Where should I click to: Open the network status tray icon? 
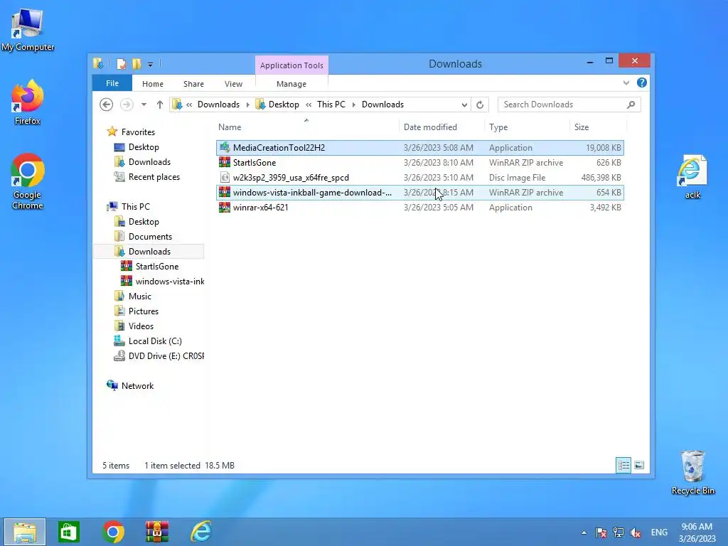(x=619, y=532)
